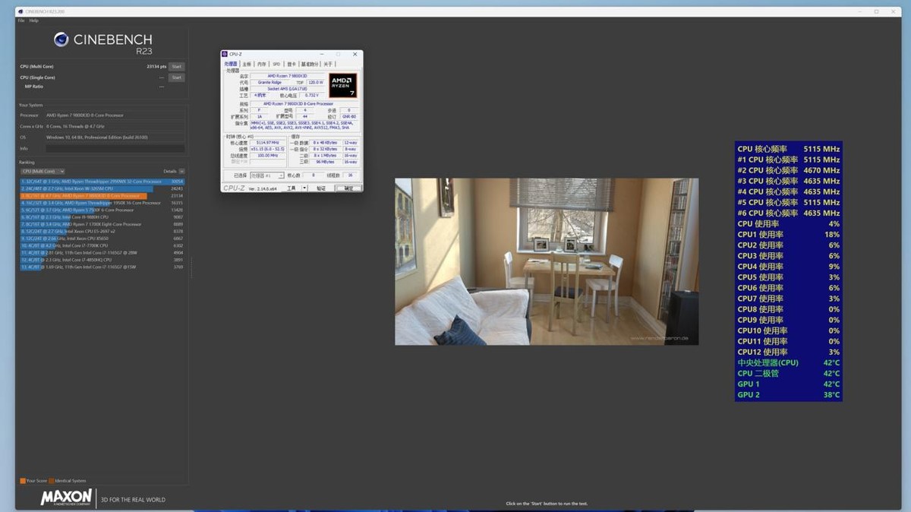Click the AMD Ryzen 7 logo in CPU-Z
The height and width of the screenshot is (512, 911).
343,85
